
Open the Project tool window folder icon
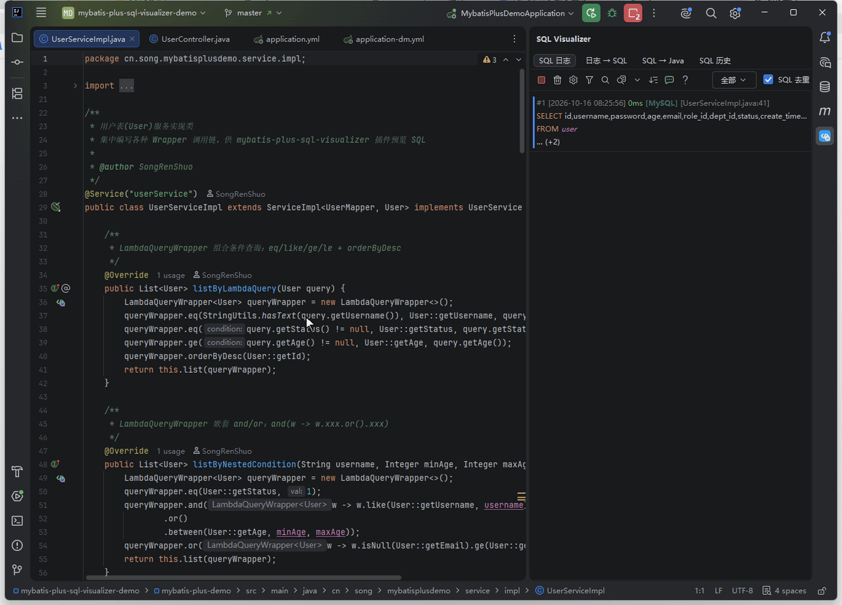pyautogui.click(x=17, y=38)
